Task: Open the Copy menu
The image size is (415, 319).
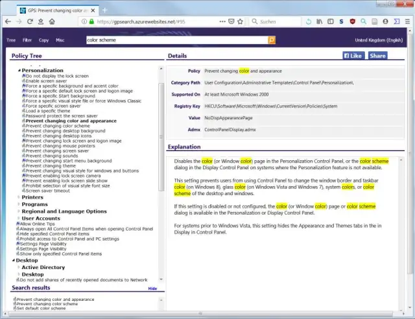Action: (43, 40)
